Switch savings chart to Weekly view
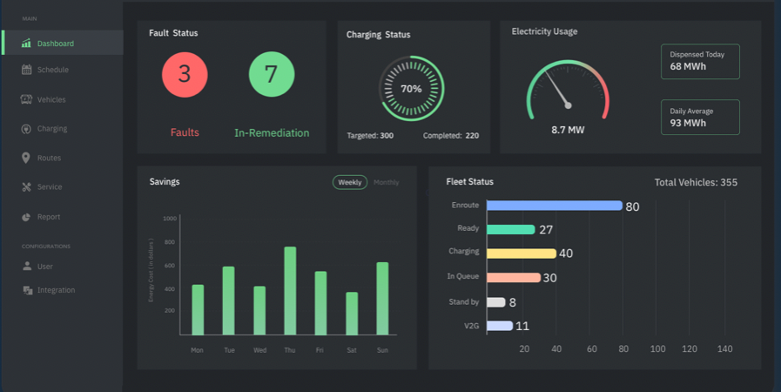This screenshot has width=781, height=392. tap(350, 182)
